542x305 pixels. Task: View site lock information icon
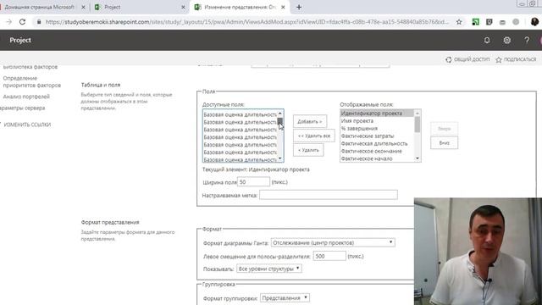(x=39, y=22)
